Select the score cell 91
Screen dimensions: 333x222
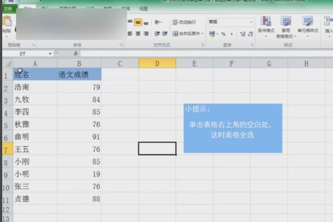(x=79, y=136)
